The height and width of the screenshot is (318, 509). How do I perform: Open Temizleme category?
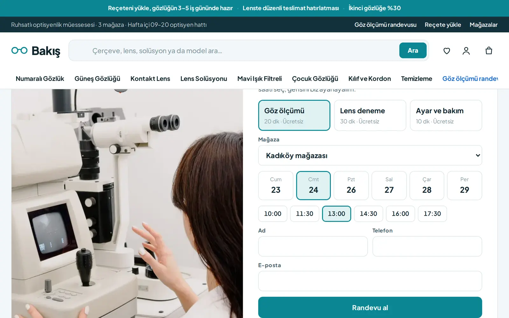pyautogui.click(x=416, y=79)
